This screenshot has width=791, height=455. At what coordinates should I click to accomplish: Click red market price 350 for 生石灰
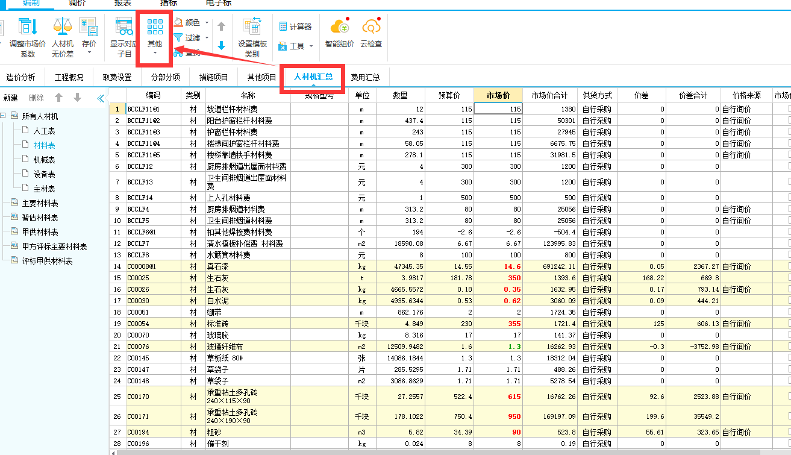(x=498, y=278)
